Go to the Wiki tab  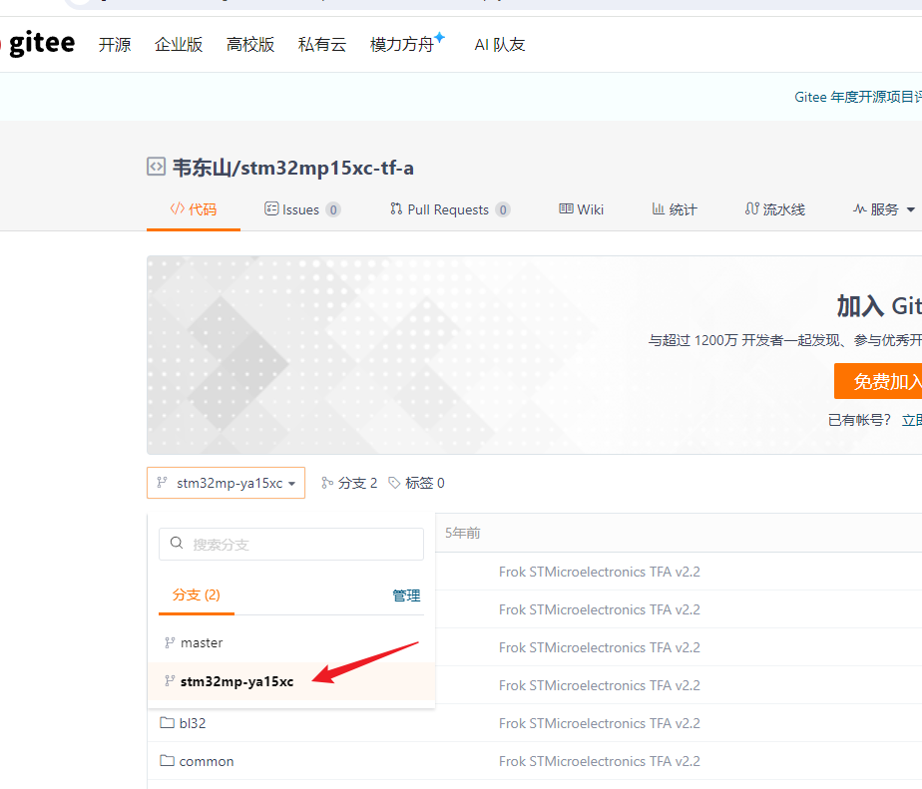click(x=581, y=209)
